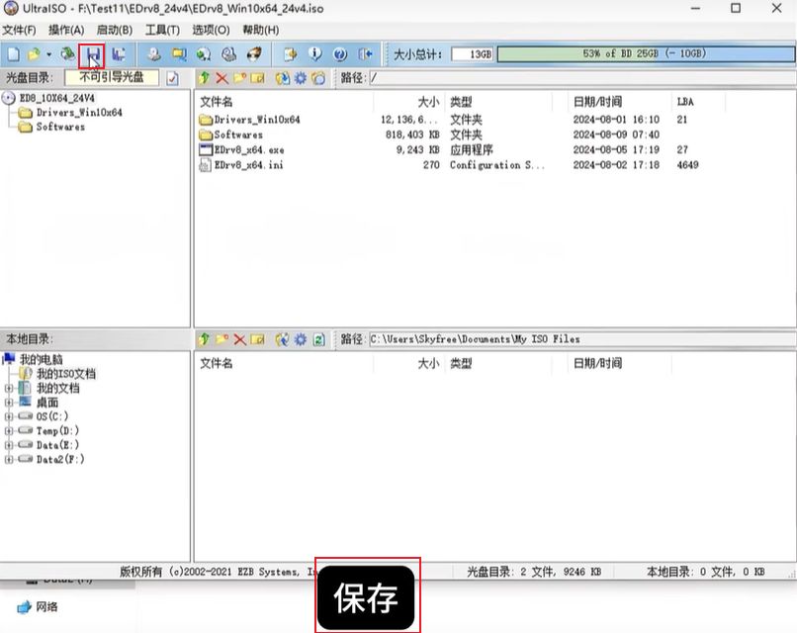The image size is (797, 633).
Task: Create a new ISO with the blank page icon
Action: (14, 54)
